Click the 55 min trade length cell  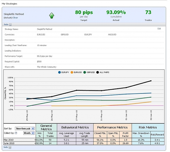(x=85, y=140)
